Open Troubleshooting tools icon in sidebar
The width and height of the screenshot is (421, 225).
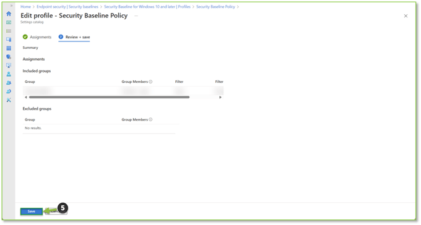(x=9, y=100)
